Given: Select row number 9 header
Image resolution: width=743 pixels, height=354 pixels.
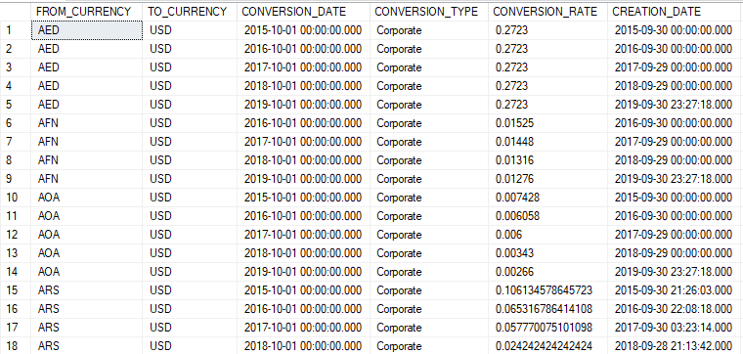Looking at the screenshot, I should (16, 179).
